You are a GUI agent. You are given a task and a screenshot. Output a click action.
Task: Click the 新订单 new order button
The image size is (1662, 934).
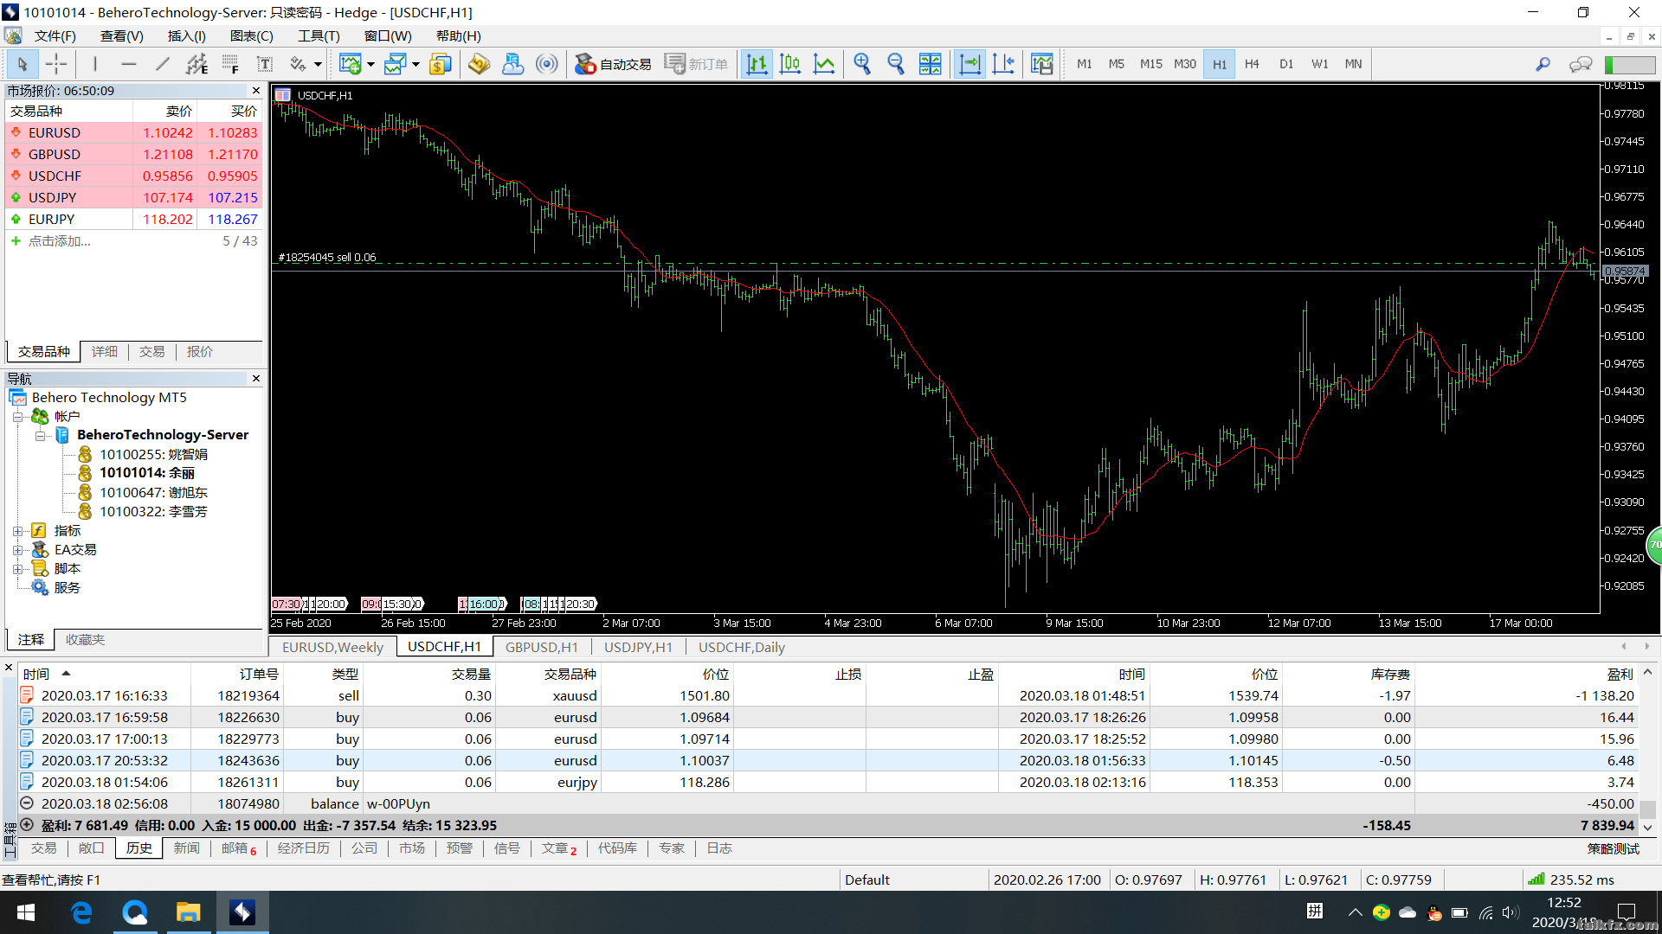[x=697, y=64]
